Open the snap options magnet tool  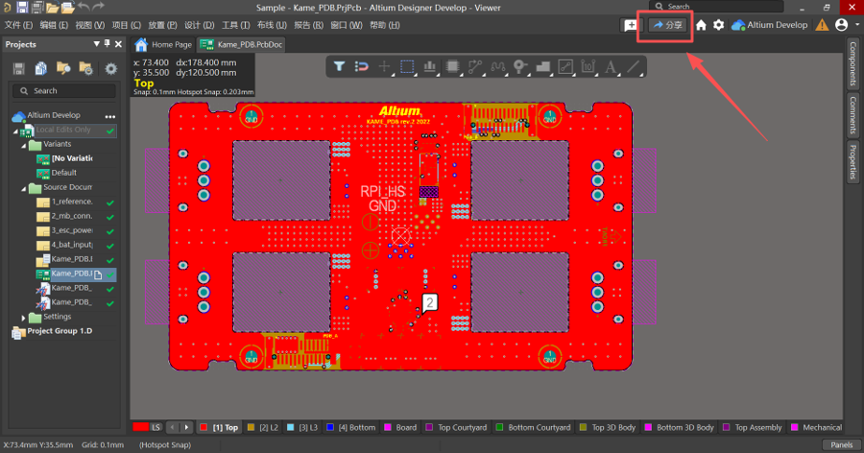click(x=362, y=66)
